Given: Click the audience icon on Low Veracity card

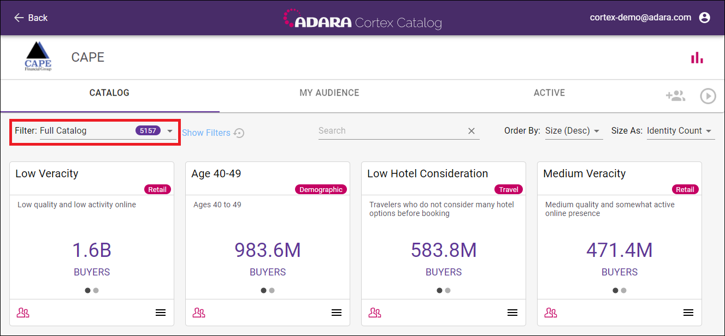Looking at the screenshot, I should tap(23, 313).
